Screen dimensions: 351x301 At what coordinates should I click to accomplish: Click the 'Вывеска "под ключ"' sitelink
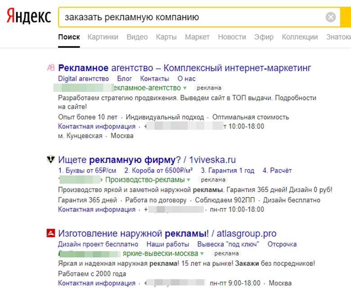click(228, 244)
